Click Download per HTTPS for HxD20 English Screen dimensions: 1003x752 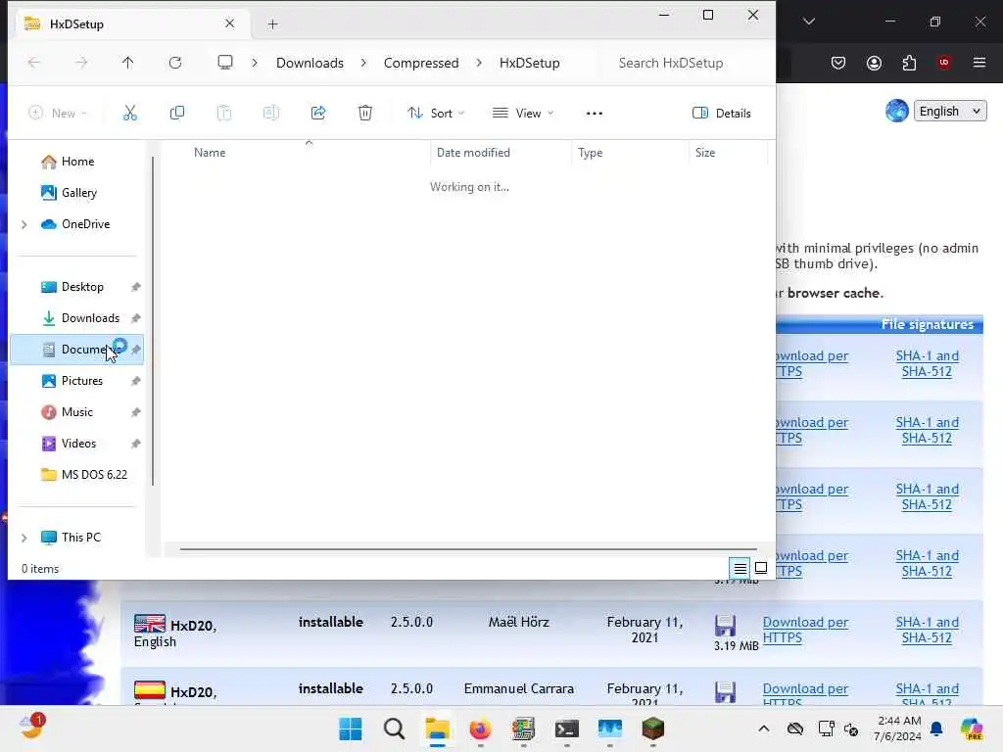pos(805,630)
